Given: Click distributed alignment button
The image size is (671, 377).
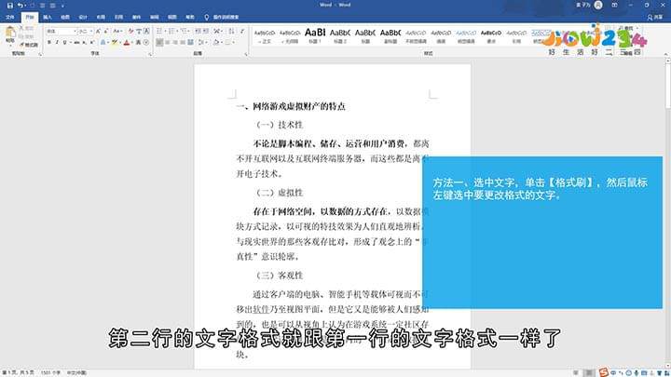Looking at the screenshot, I should tap(190, 42).
